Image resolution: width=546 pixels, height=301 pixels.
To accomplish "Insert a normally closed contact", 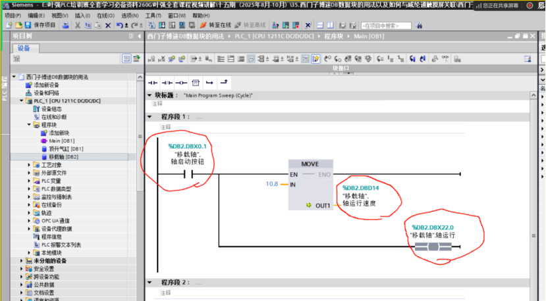I will [167, 83].
